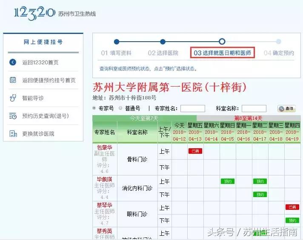Click 已满 for 包肇华 on 04-13 morning

[195, 151]
